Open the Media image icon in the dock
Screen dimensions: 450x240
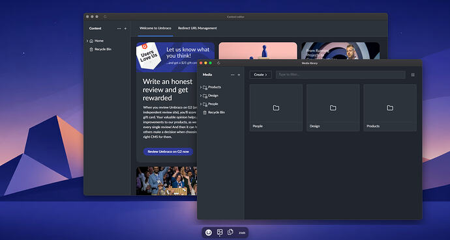pos(220,232)
